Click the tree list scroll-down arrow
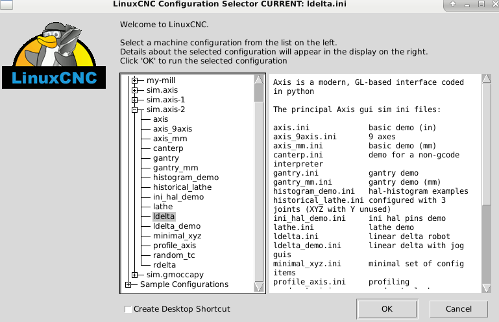This screenshot has height=322, width=499. click(x=259, y=287)
